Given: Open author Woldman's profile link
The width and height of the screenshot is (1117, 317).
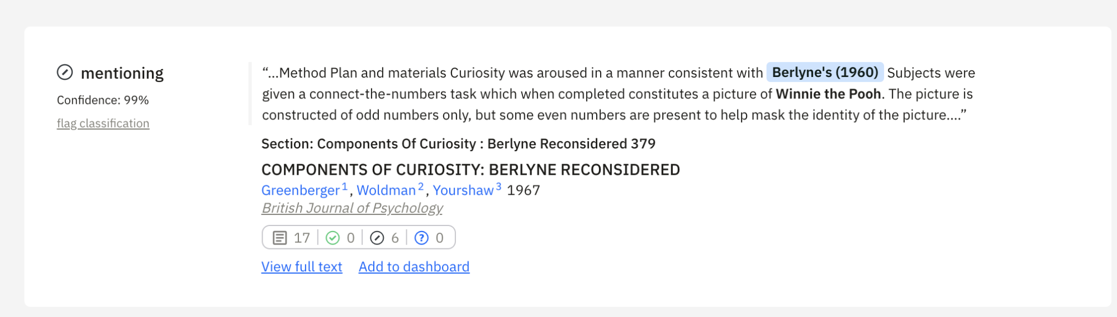Looking at the screenshot, I should 386,190.
